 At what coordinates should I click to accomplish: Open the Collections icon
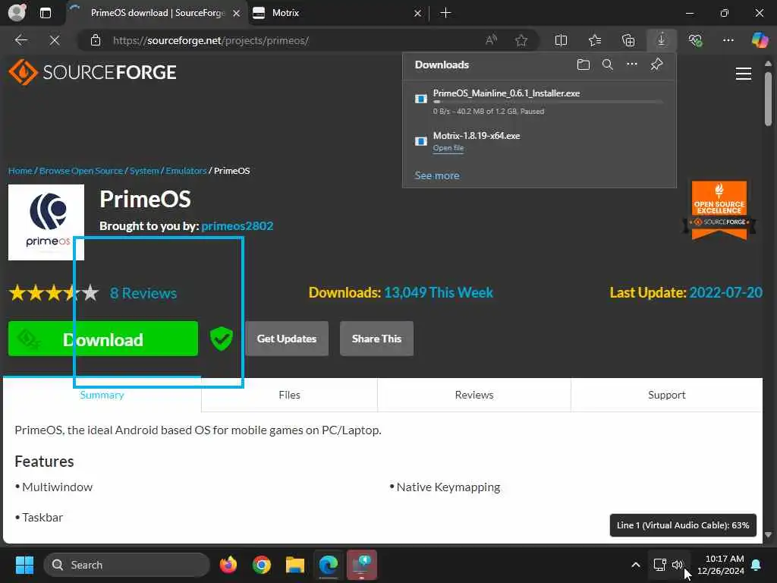pyautogui.click(x=628, y=40)
